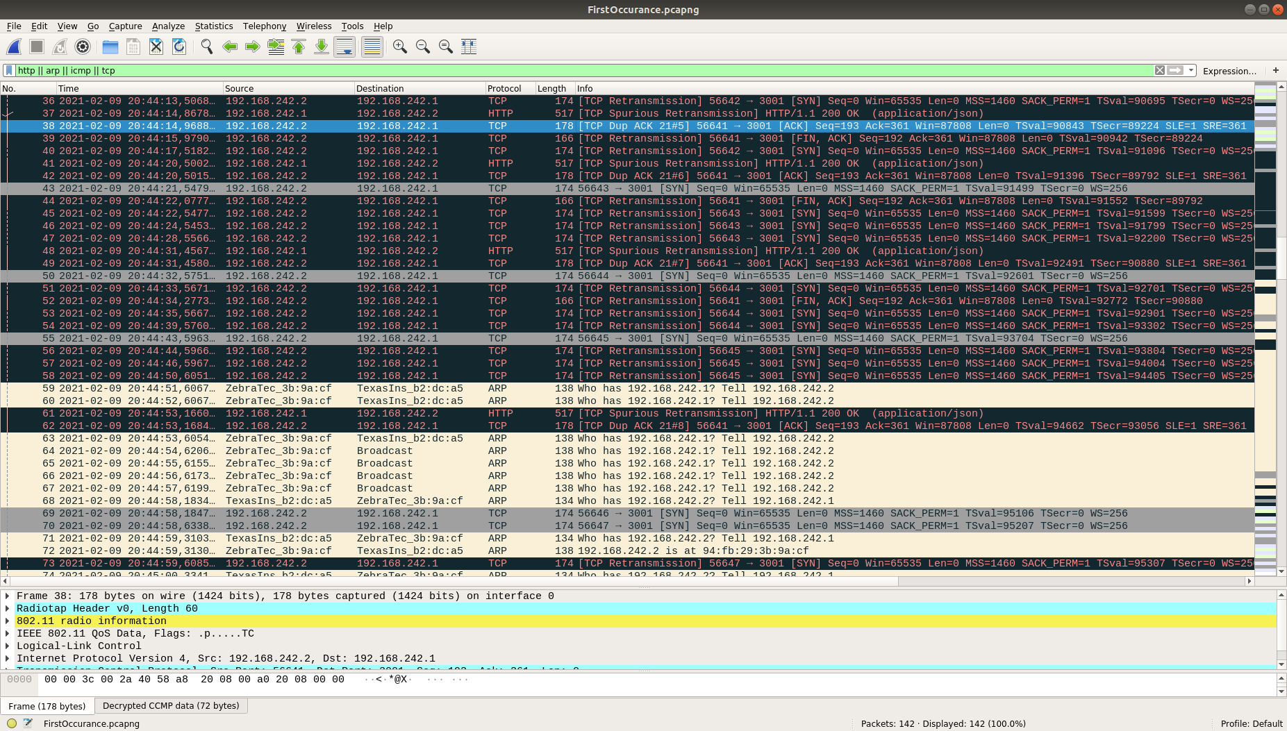Expand the Radiotap Header v0 row
1287x731 pixels.
8,608
